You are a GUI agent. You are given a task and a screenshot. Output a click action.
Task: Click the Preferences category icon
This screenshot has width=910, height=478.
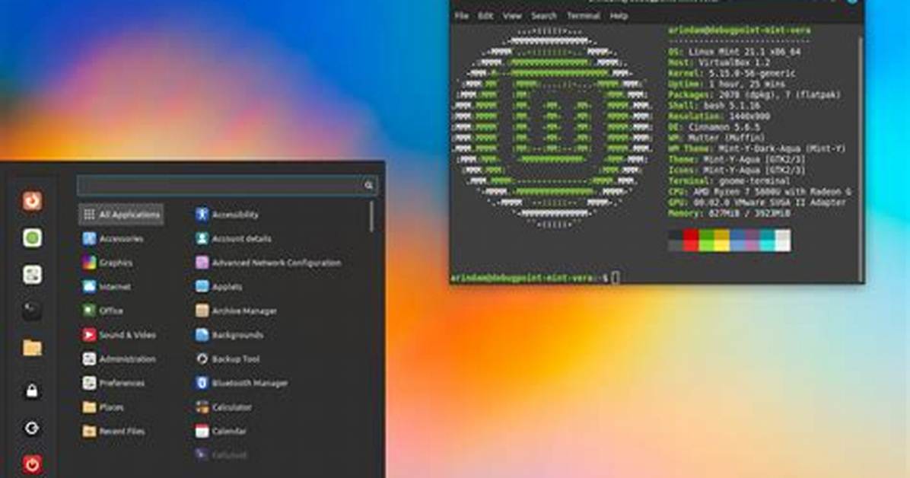[89, 383]
